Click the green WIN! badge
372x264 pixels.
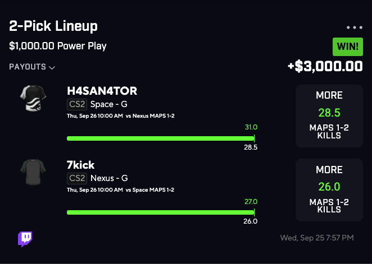tap(347, 47)
